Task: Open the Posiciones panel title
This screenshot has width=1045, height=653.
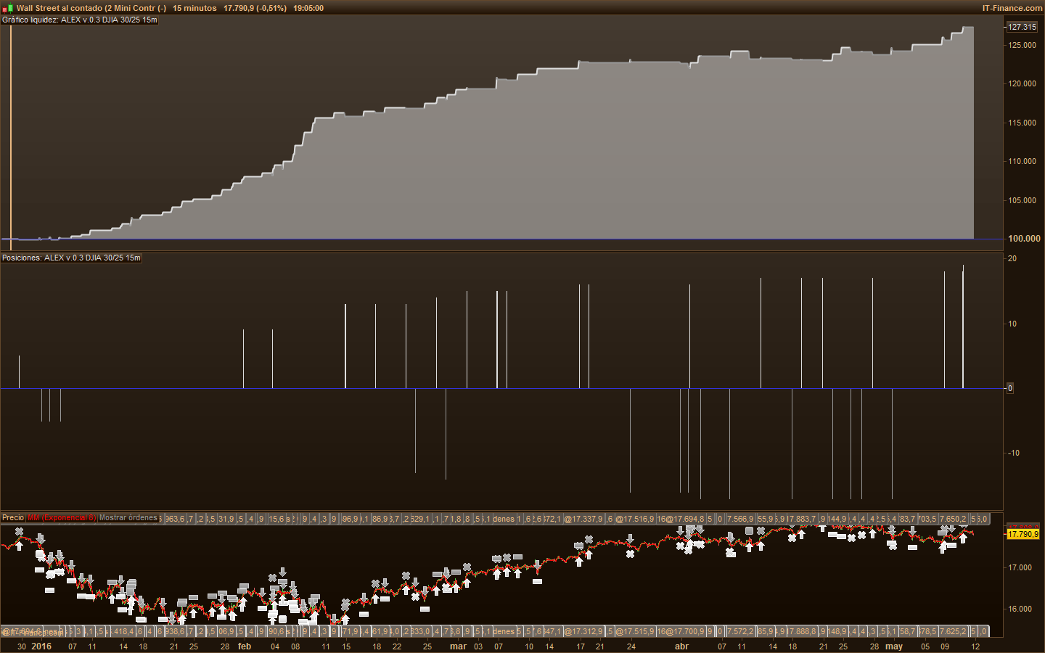Action: pos(71,258)
